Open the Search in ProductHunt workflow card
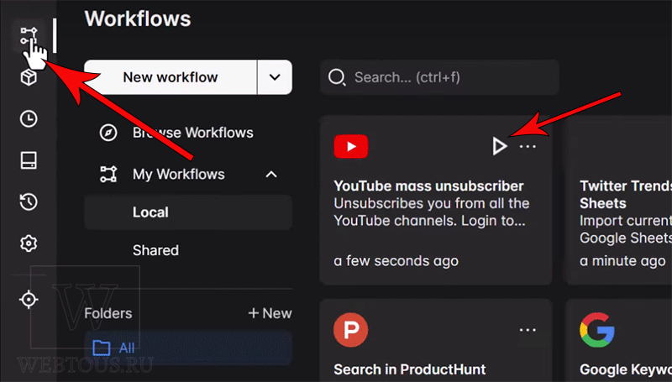 click(x=435, y=341)
